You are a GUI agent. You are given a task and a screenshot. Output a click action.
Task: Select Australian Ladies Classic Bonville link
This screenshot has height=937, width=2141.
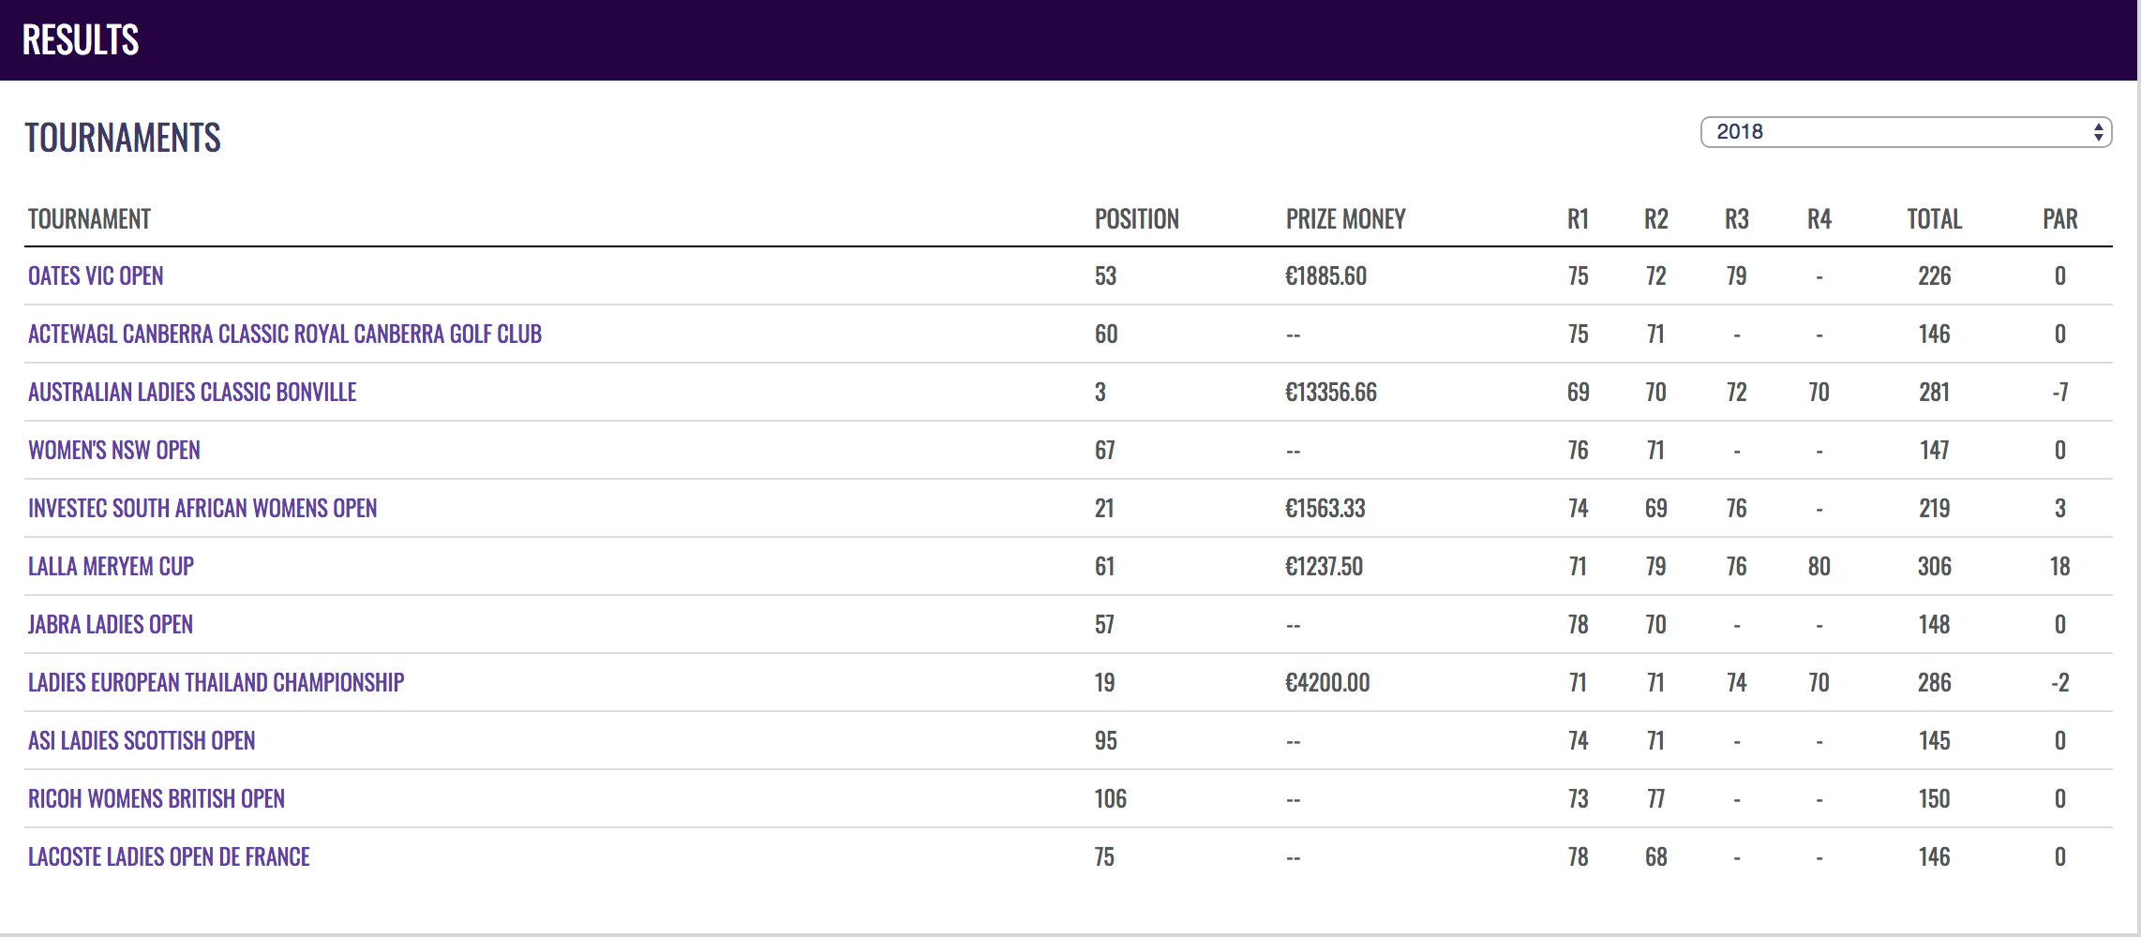coord(192,393)
